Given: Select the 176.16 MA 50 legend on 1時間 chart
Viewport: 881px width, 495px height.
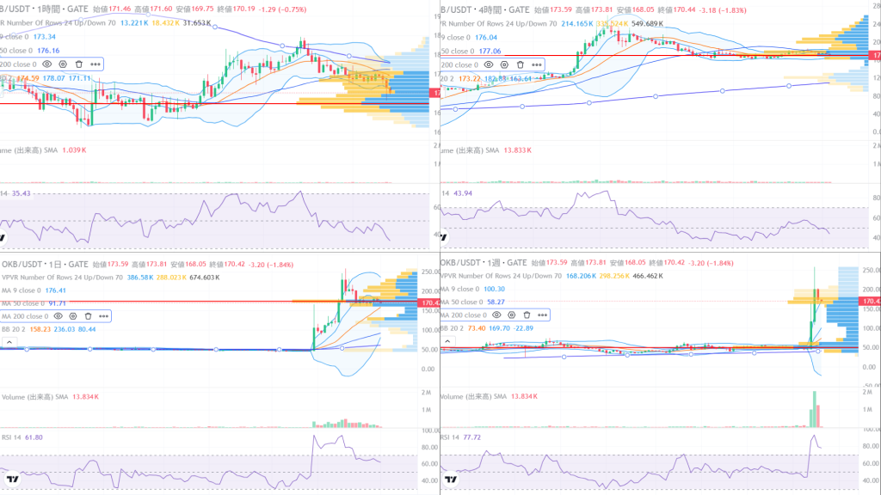Looking at the screenshot, I should [x=30, y=51].
